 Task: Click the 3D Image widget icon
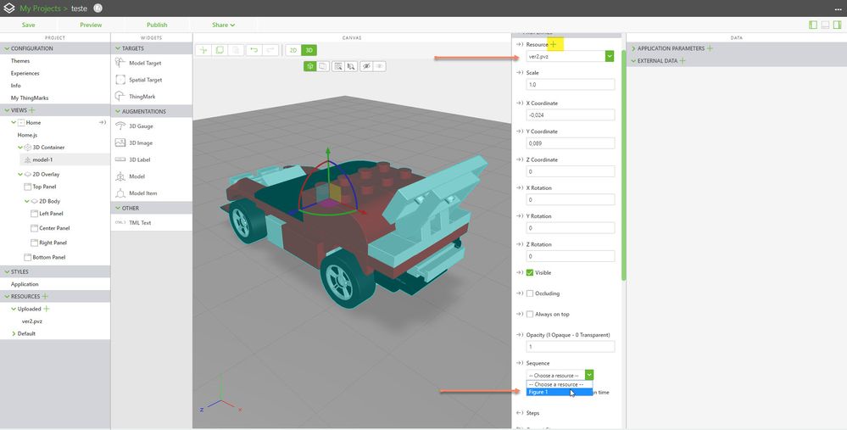point(120,143)
